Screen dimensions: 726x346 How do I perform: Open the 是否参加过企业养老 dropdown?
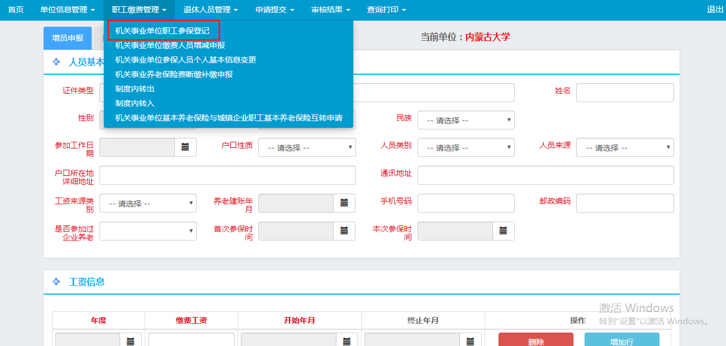coord(148,231)
